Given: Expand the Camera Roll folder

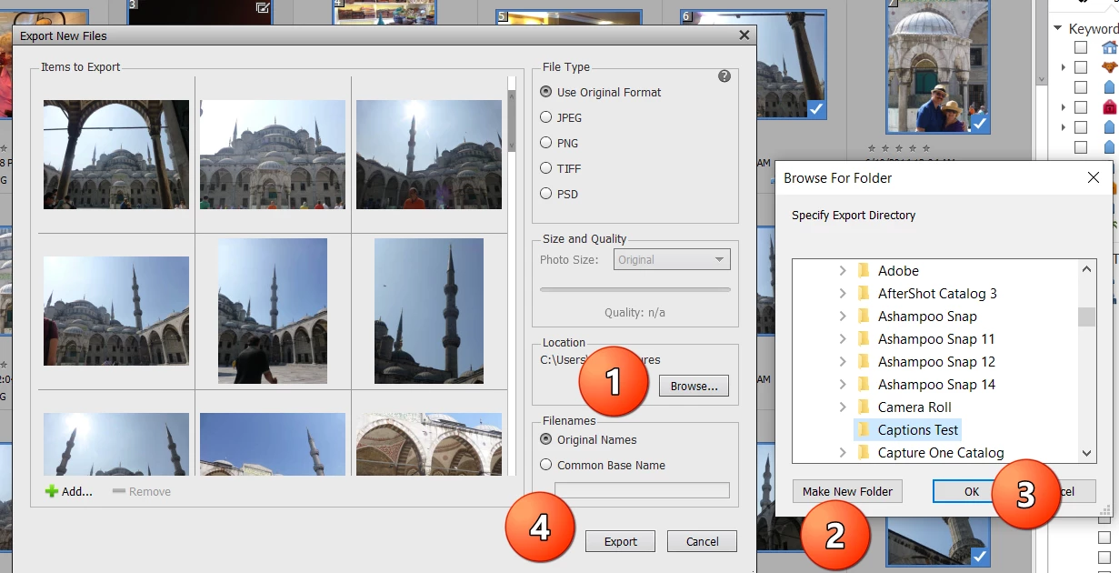Looking at the screenshot, I should 842,407.
